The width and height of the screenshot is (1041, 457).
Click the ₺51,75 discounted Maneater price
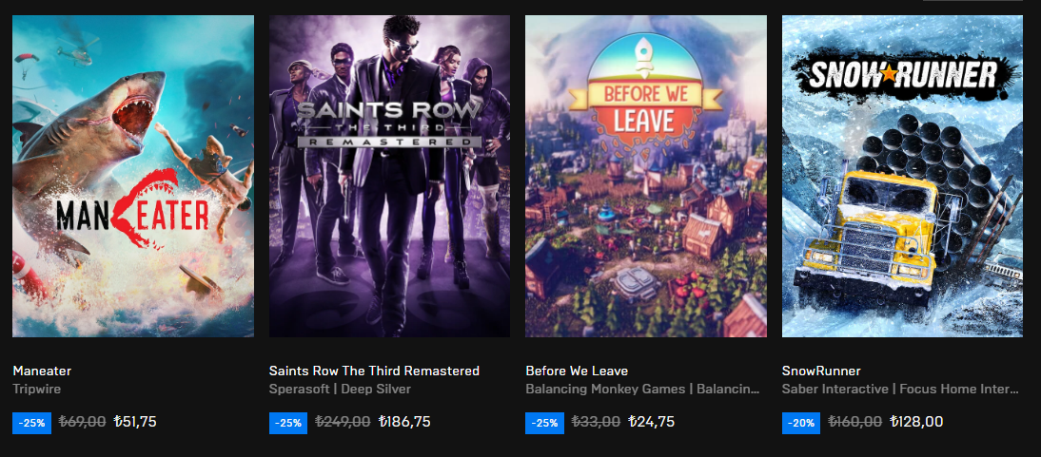[135, 422]
